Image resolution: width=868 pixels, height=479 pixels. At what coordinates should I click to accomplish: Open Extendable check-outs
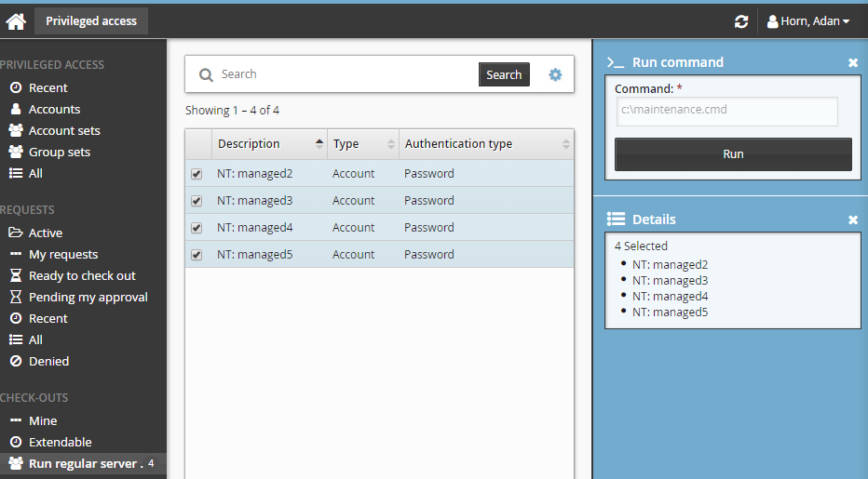pyautogui.click(x=60, y=442)
